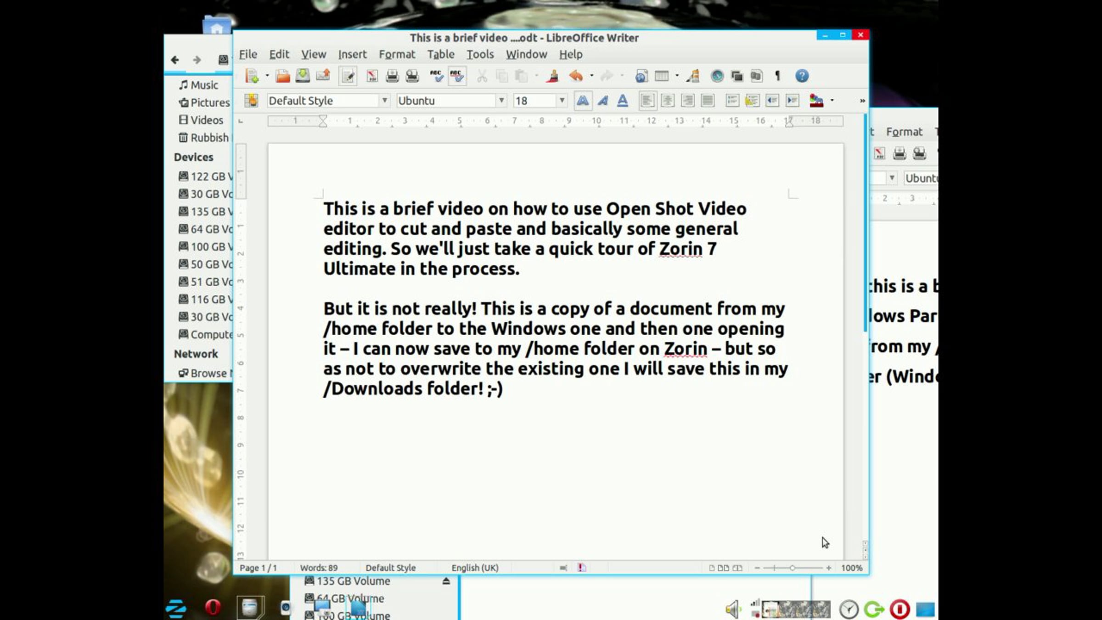Open the Window menu

pyautogui.click(x=526, y=54)
